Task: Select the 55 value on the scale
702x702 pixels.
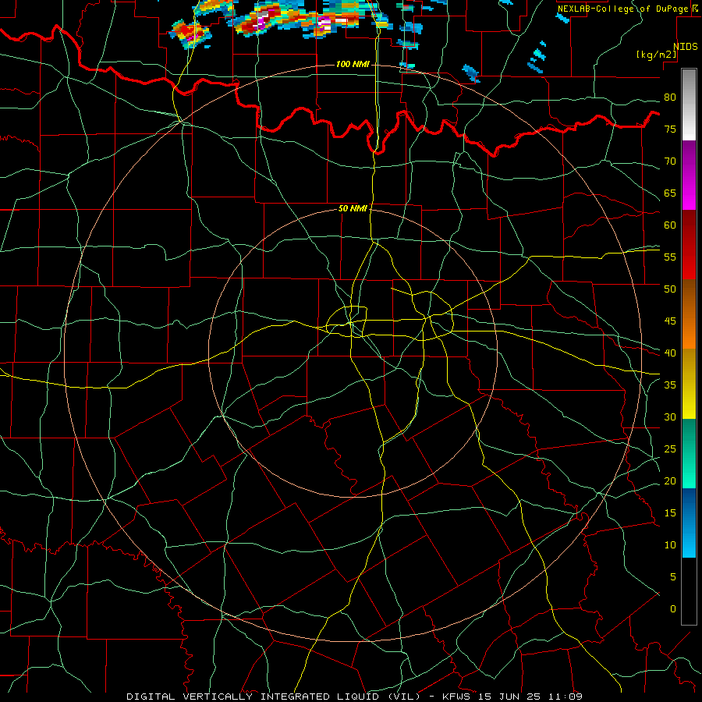Action: (670, 257)
